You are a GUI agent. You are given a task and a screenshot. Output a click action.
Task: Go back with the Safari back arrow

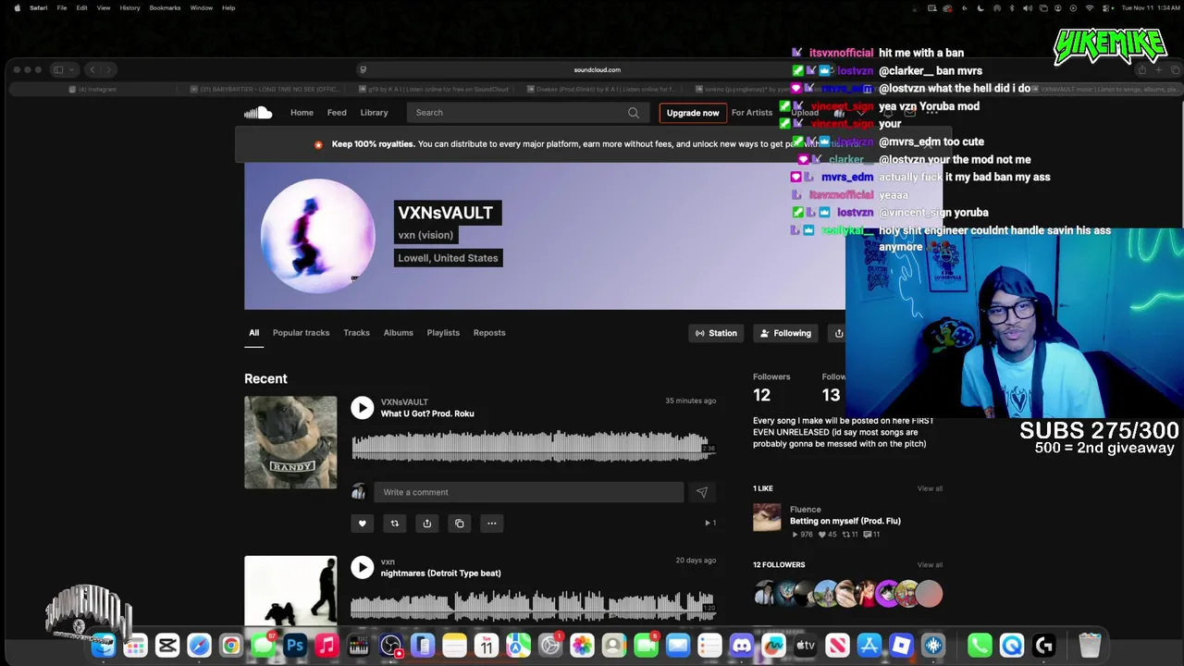[x=92, y=69]
